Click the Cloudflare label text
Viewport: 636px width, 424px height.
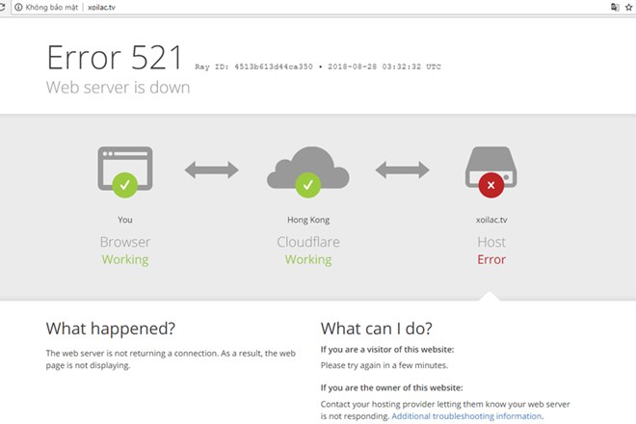[x=308, y=242]
